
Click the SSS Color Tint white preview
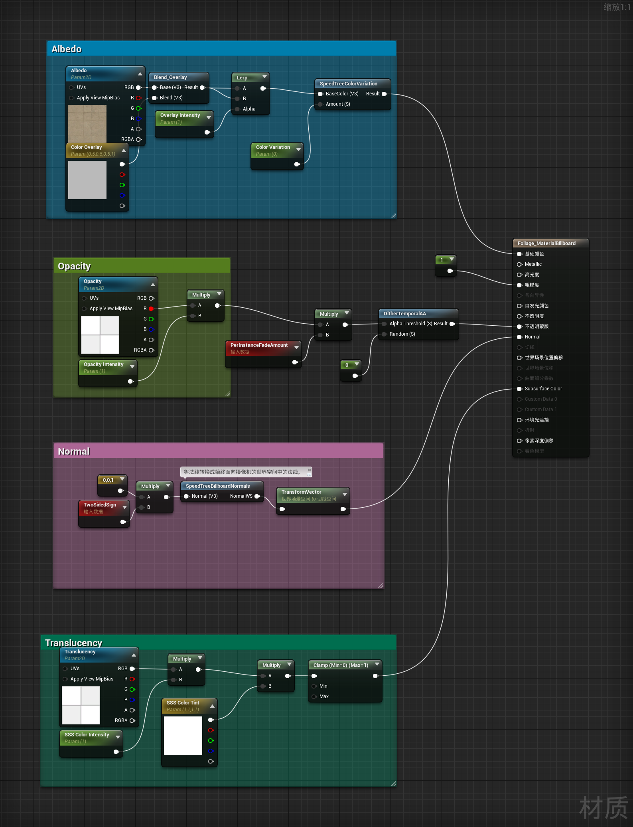183,736
